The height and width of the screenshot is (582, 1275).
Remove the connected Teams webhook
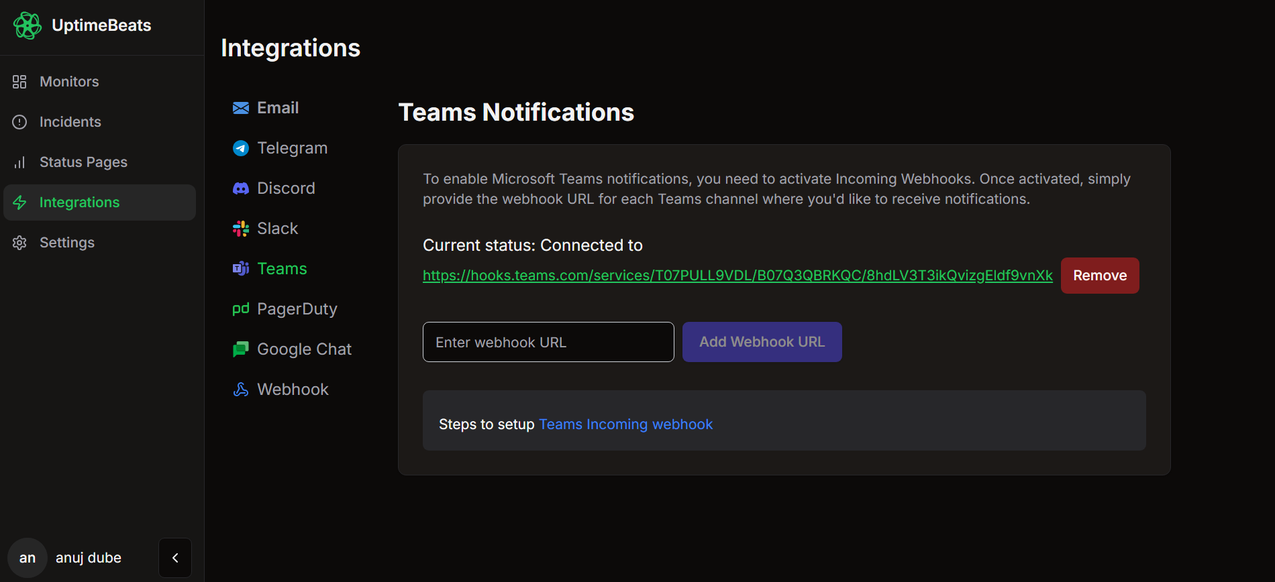1099,276
